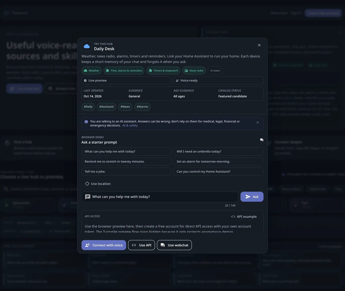Select the Timers & stopwatch chip
This screenshot has width=345, height=291.
click(x=163, y=70)
